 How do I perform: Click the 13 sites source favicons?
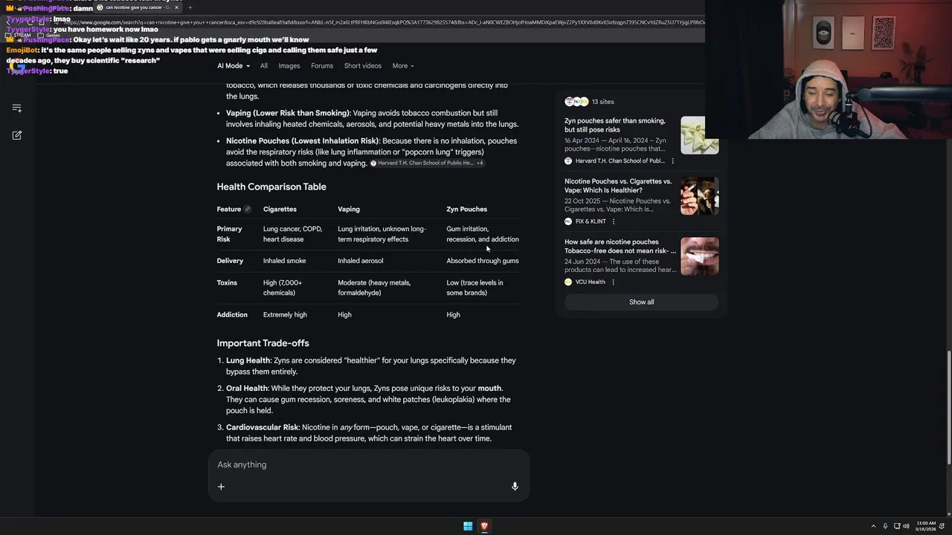point(576,102)
